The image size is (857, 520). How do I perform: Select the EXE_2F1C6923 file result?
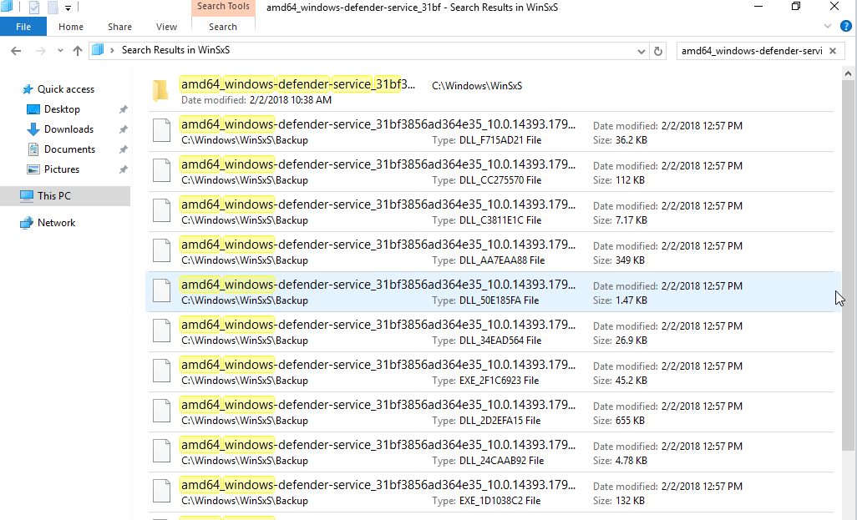coord(491,371)
